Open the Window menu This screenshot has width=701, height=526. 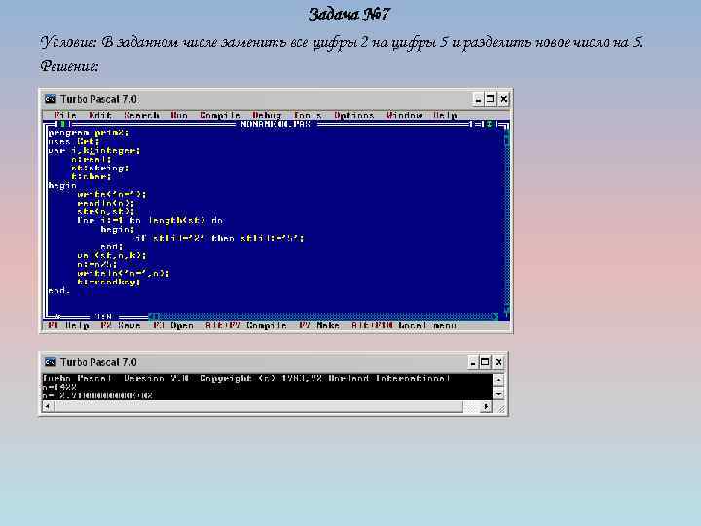[404, 115]
